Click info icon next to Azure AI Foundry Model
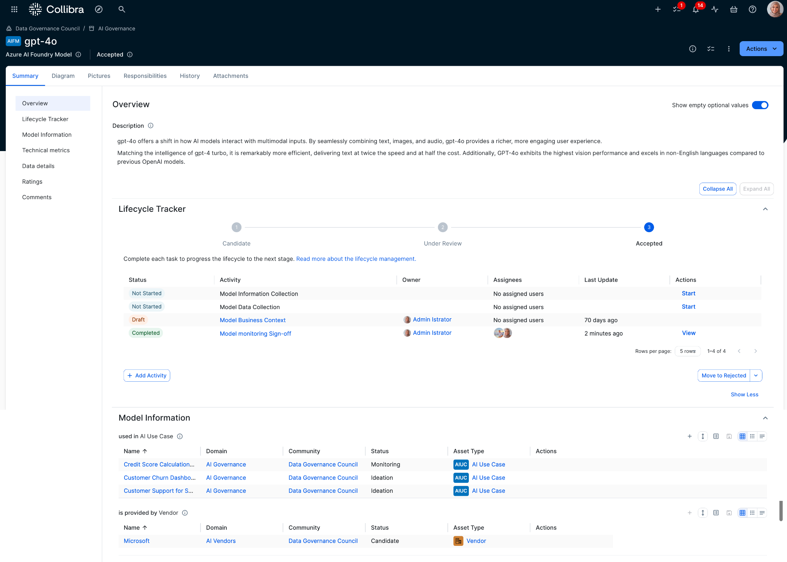Viewport: 787px width, 562px height. coord(78,55)
